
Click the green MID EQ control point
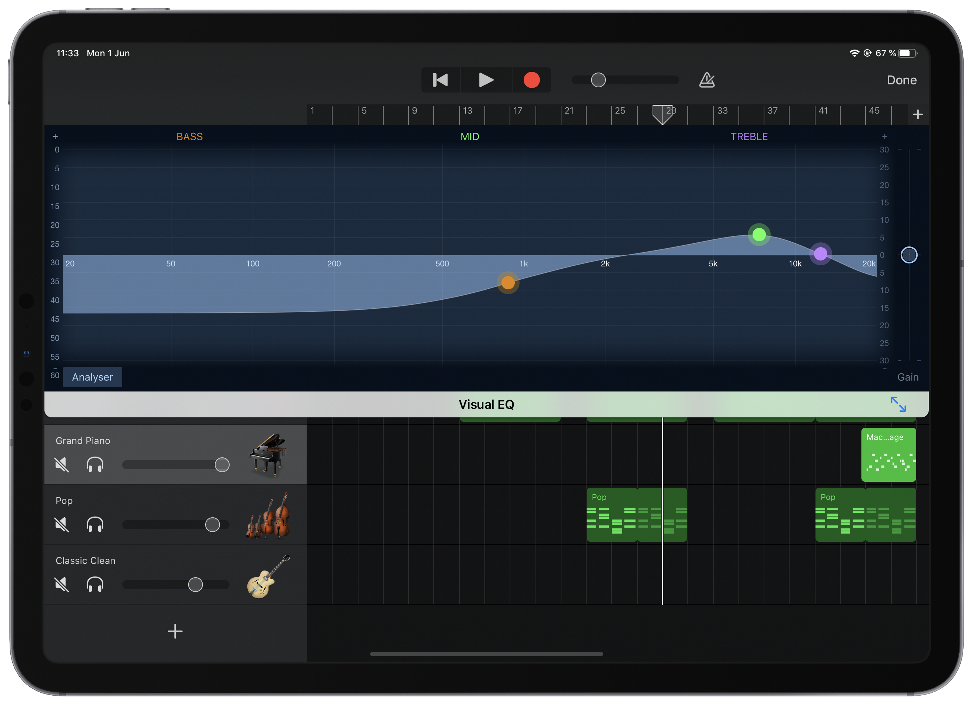pos(759,235)
